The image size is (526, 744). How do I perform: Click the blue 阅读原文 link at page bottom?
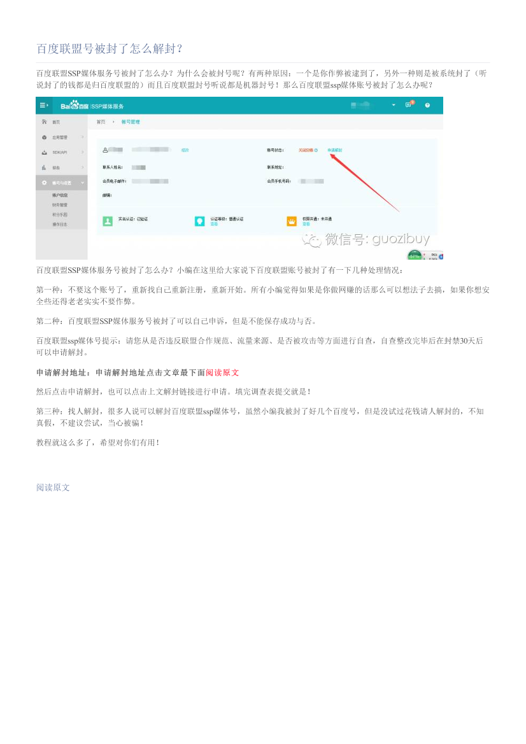(x=53, y=488)
